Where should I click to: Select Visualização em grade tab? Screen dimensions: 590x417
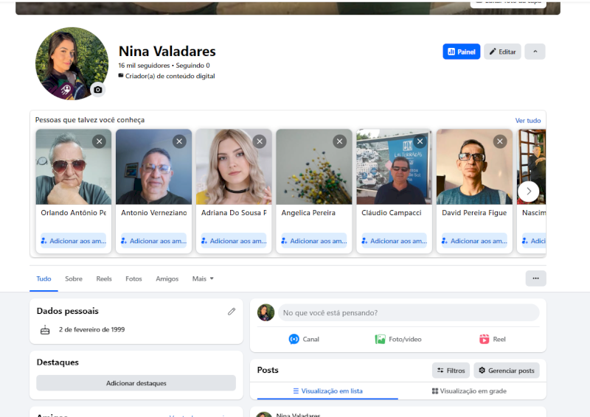[x=469, y=391]
